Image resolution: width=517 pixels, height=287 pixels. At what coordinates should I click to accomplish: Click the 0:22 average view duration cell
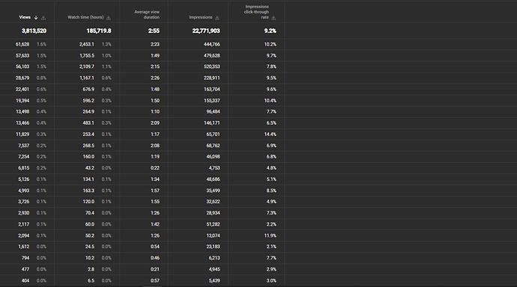(x=155, y=168)
